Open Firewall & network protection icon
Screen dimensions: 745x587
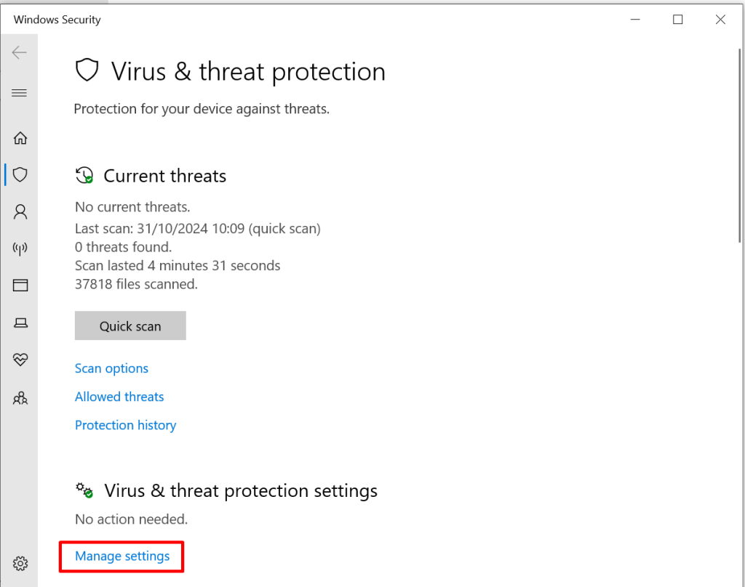[x=20, y=248]
